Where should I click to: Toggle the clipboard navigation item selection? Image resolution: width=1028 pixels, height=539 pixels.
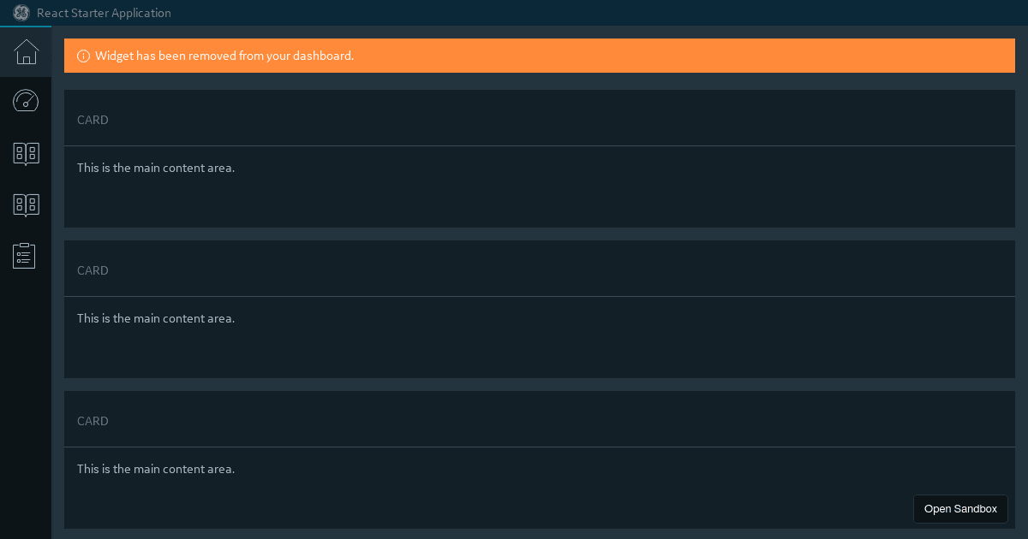pyautogui.click(x=24, y=255)
